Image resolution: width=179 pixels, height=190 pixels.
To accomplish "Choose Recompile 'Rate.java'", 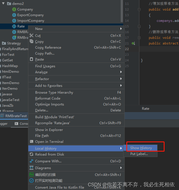I will [76, 123].
